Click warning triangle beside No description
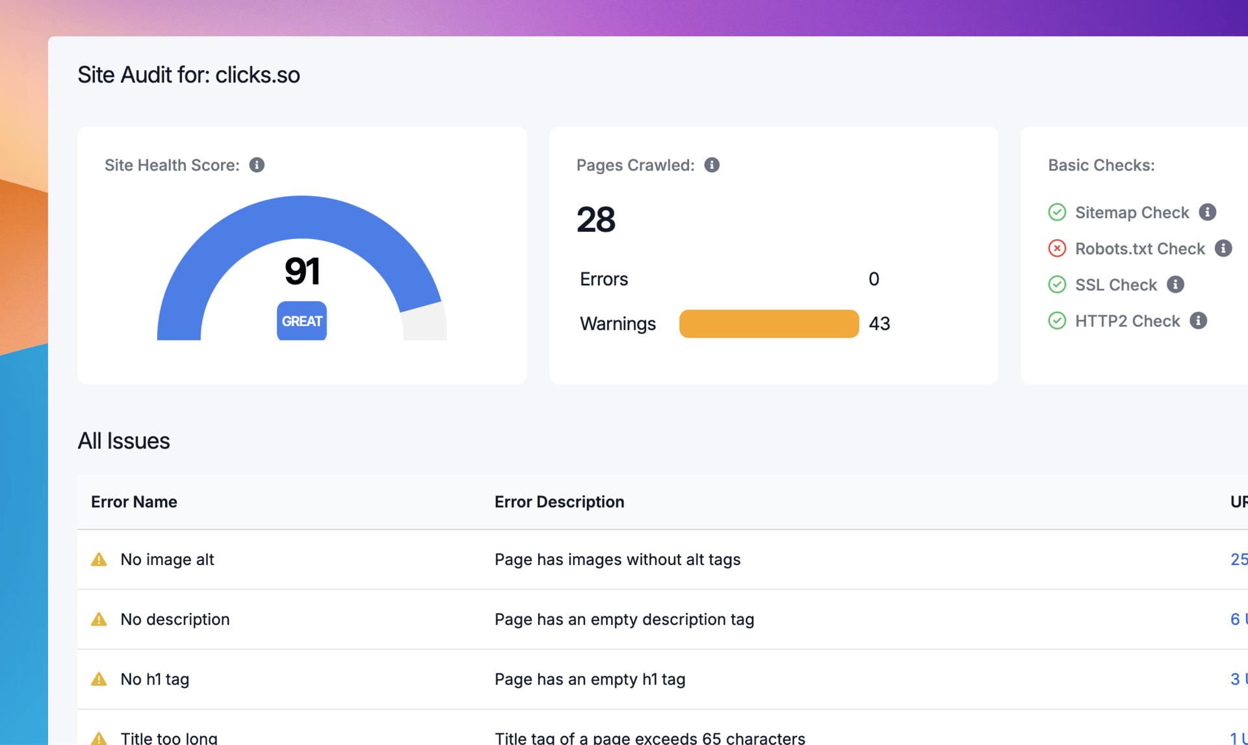The image size is (1248, 745). click(99, 619)
